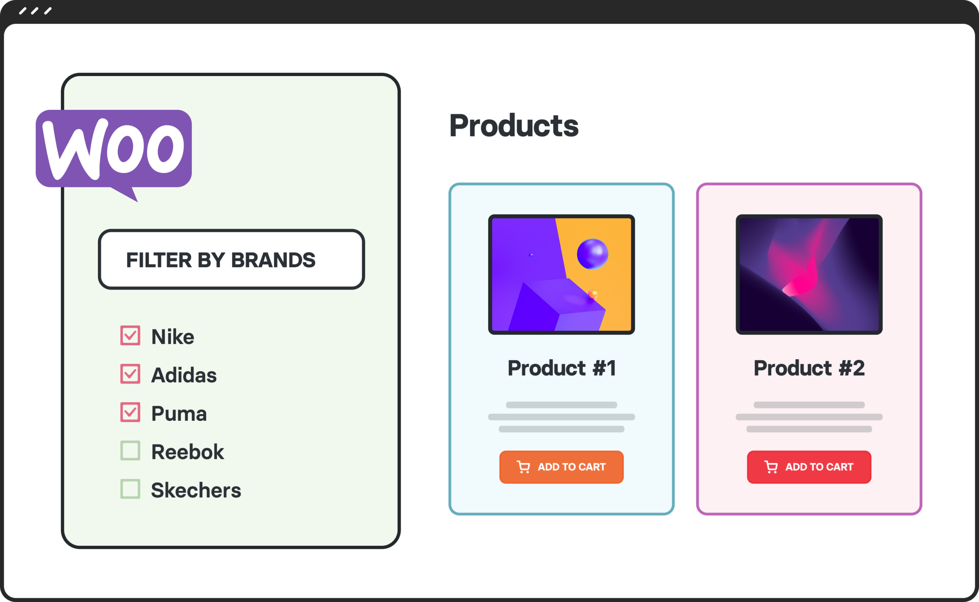Open the Product #1 image thumbnail
Viewport: 979px width, 602px height.
(561, 274)
